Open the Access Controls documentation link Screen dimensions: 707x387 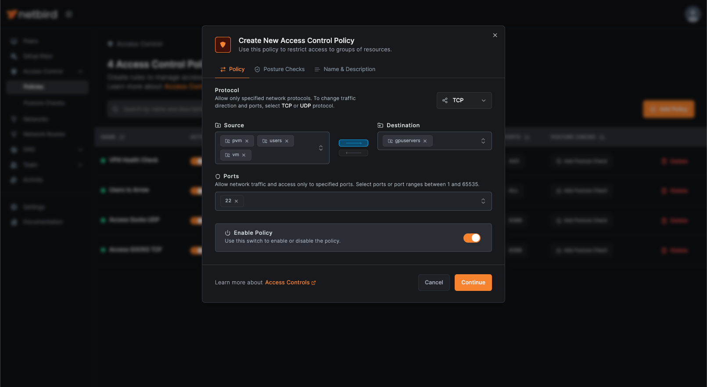pos(290,283)
